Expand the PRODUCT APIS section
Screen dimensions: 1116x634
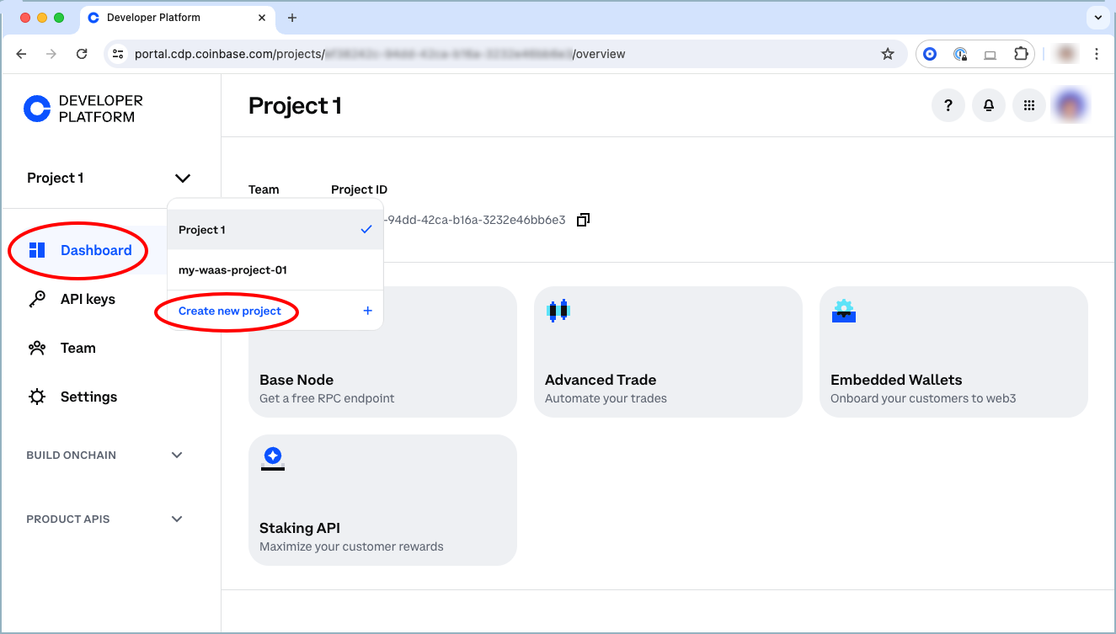[x=177, y=519]
